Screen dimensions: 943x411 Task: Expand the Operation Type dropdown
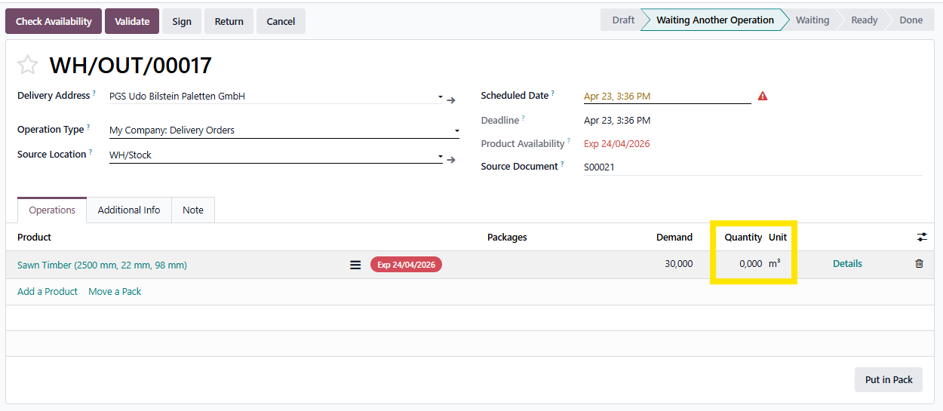[x=456, y=131]
